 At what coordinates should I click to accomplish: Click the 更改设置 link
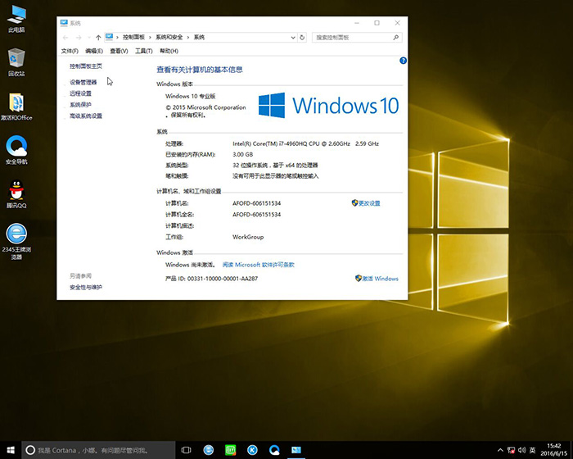tap(369, 202)
